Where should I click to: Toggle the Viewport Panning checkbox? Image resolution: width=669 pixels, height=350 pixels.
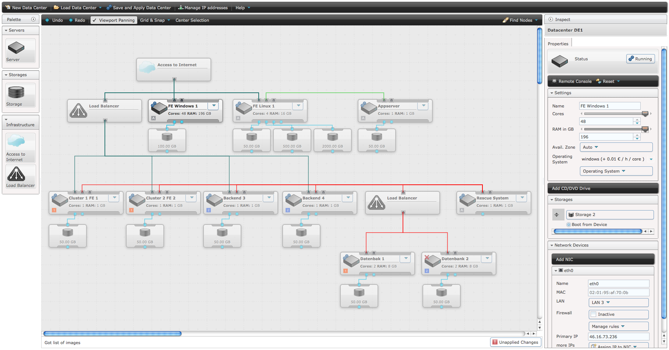95,20
